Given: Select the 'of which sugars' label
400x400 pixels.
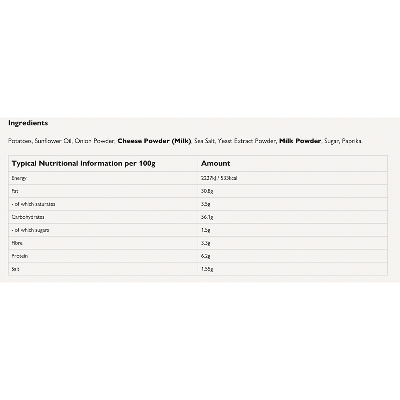Looking at the screenshot, I should tap(30, 230).
